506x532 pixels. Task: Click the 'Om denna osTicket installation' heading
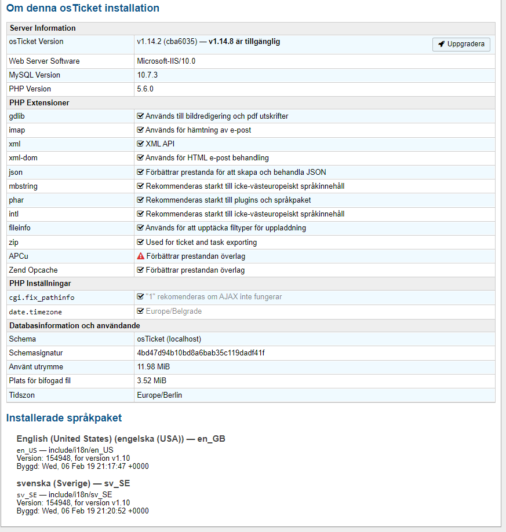click(x=83, y=8)
